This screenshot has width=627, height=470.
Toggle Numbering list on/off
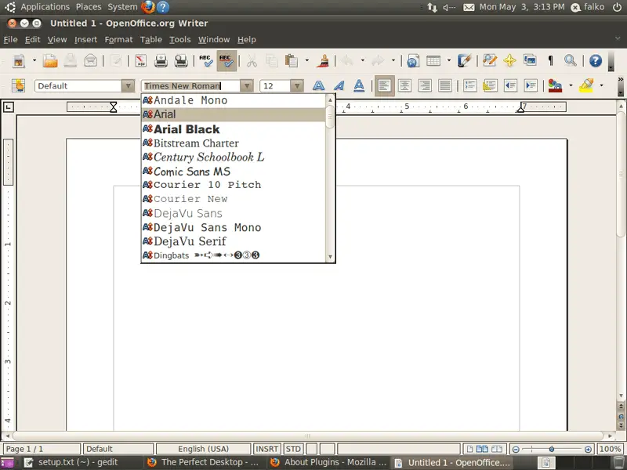click(x=469, y=85)
